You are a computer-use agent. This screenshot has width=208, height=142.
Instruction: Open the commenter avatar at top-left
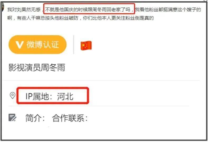[3, 7]
